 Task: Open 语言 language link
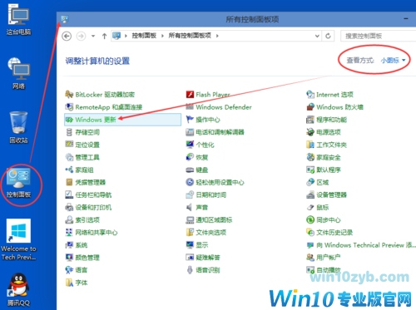[82, 270]
